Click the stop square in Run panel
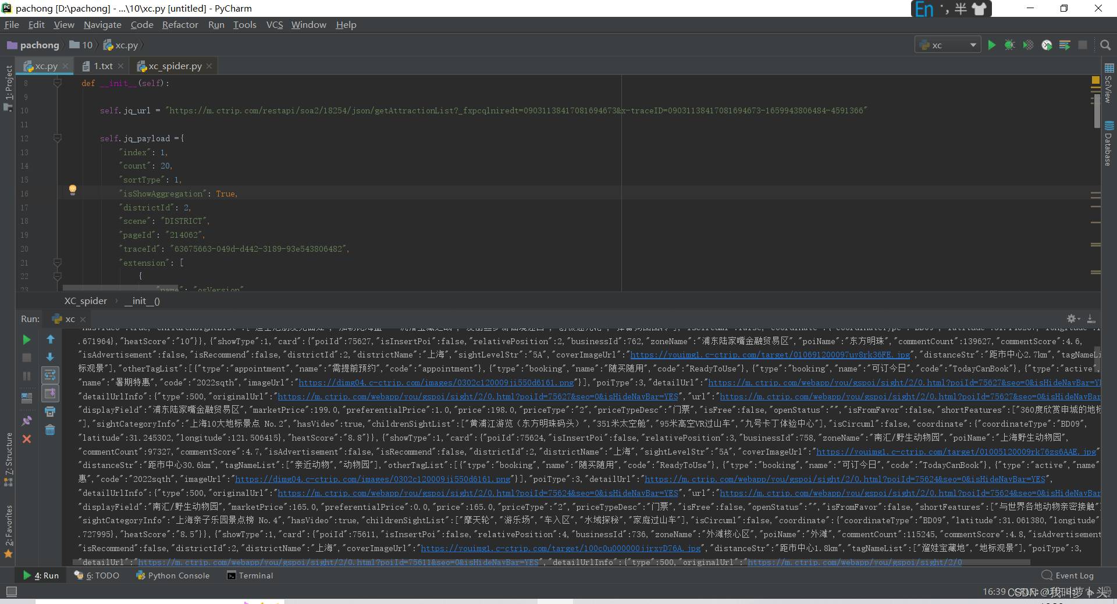 click(x=26, y=358)
